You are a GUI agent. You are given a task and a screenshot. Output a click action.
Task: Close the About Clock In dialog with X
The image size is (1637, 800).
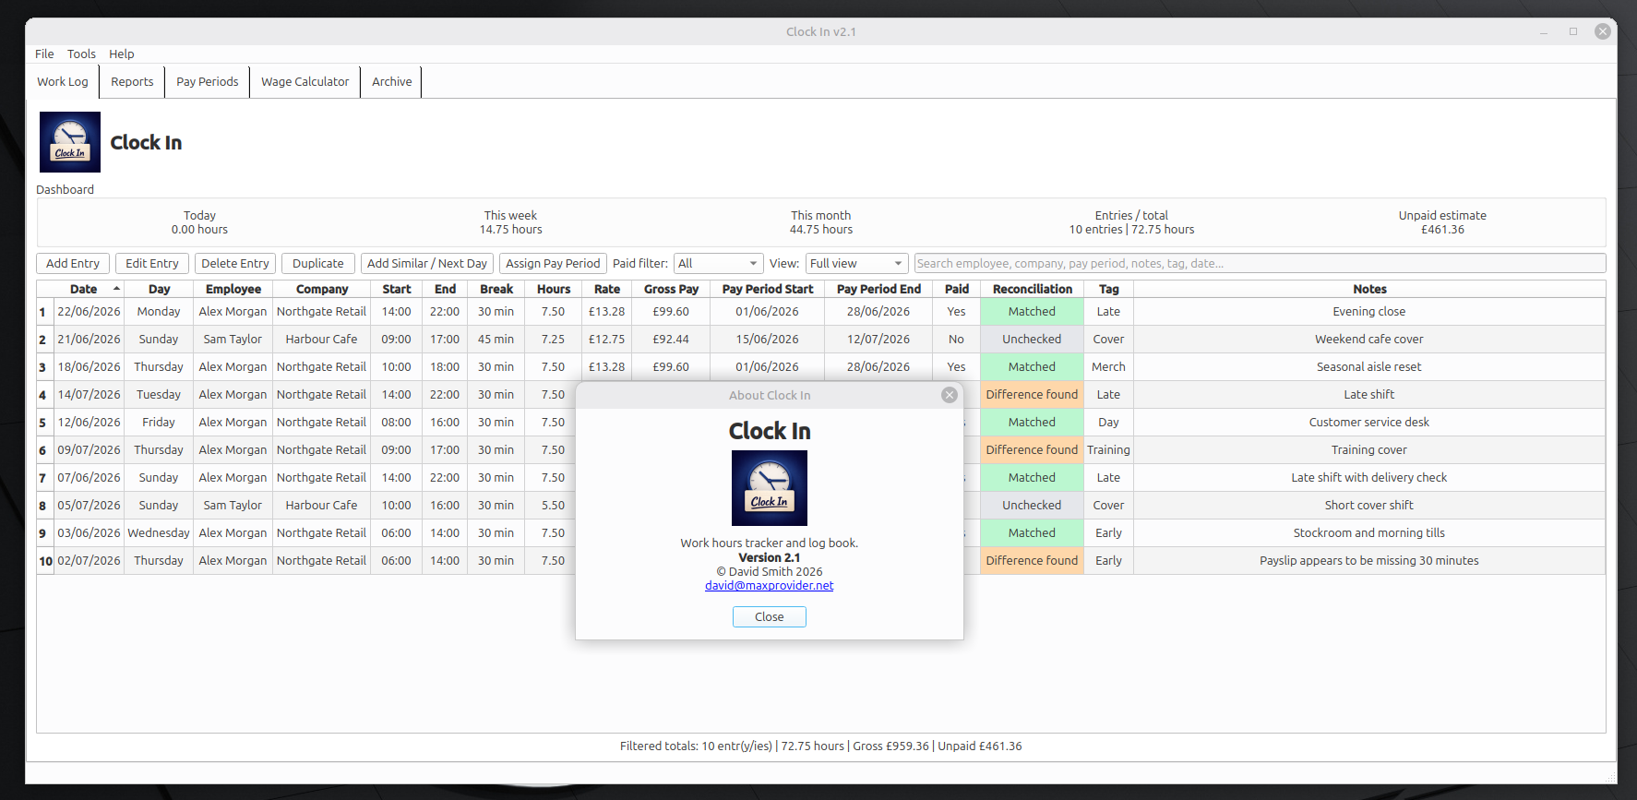click(950, 395)
